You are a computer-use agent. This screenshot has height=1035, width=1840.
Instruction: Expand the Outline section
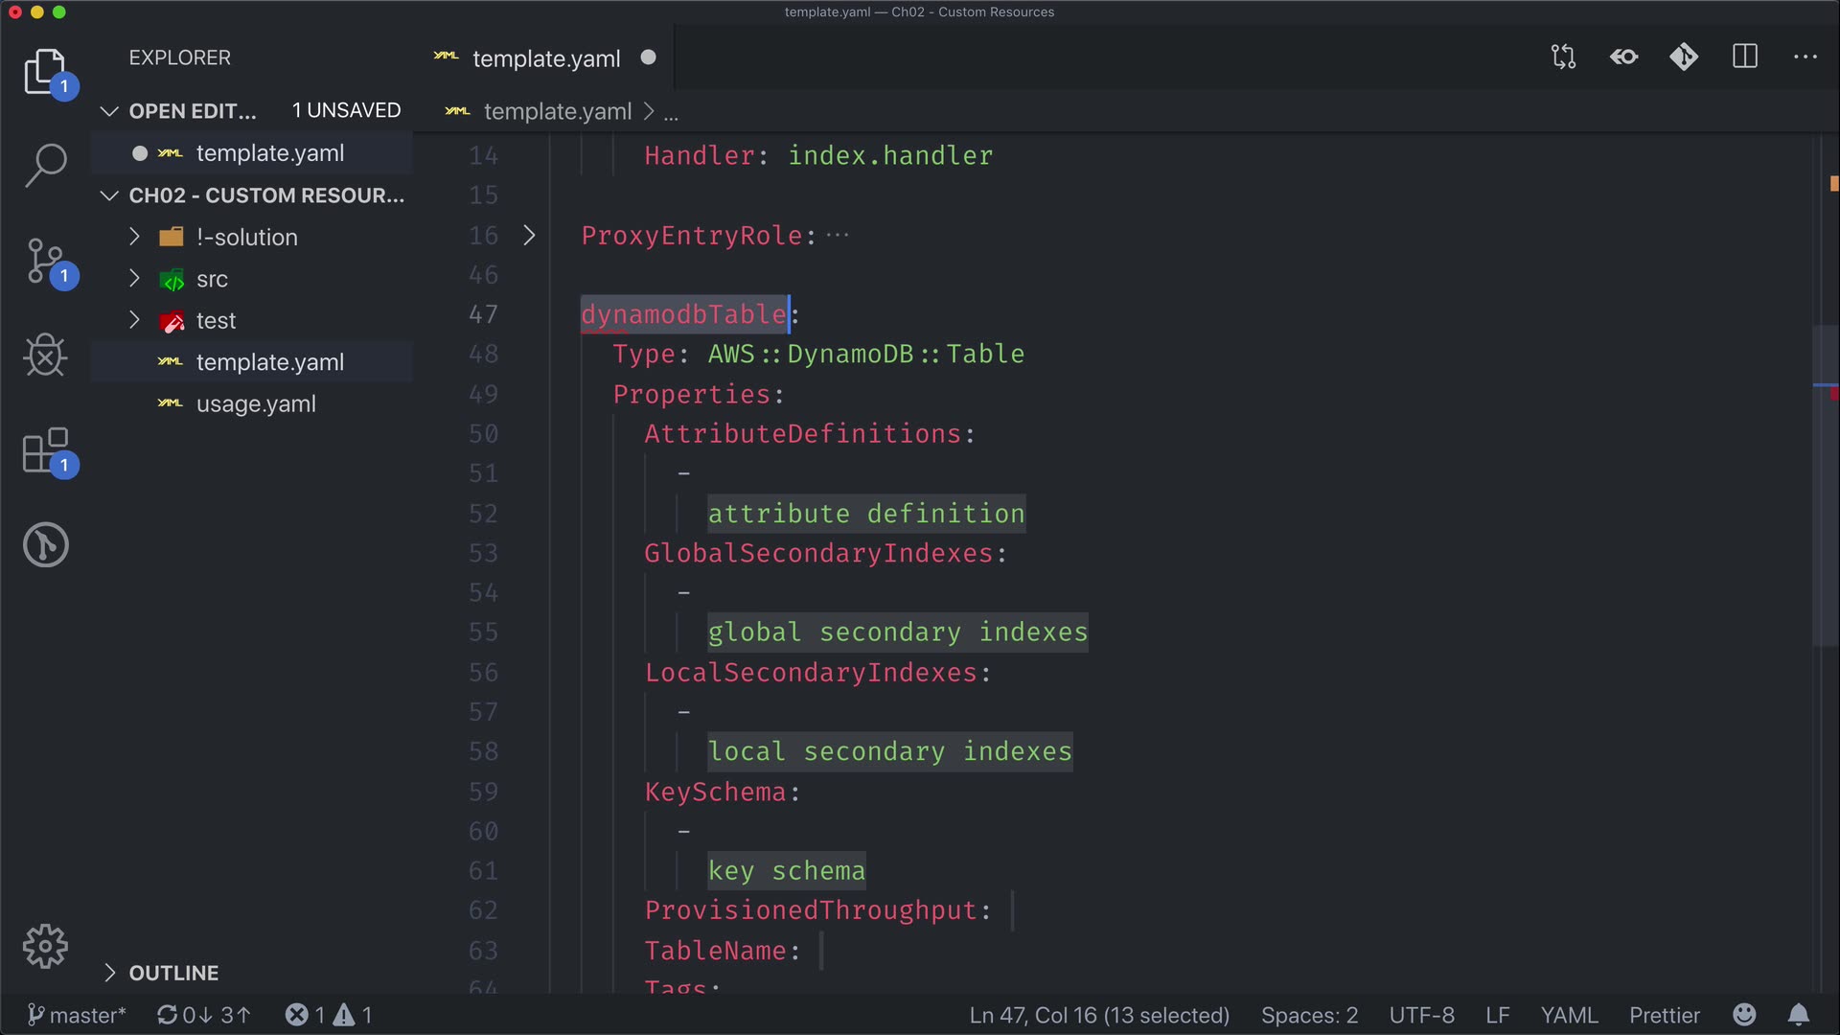[173, 973]
